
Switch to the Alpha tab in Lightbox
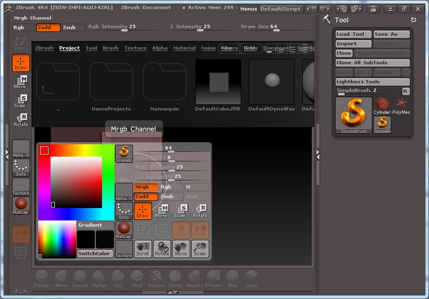160,48
